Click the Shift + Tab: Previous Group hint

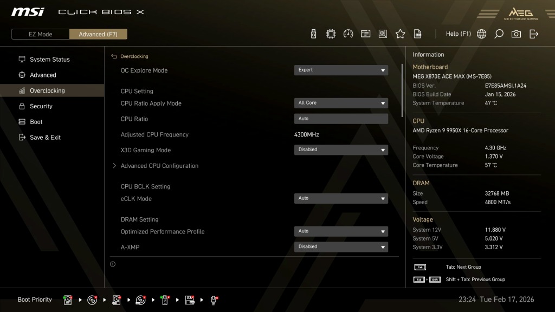click(x=475, y=279)
